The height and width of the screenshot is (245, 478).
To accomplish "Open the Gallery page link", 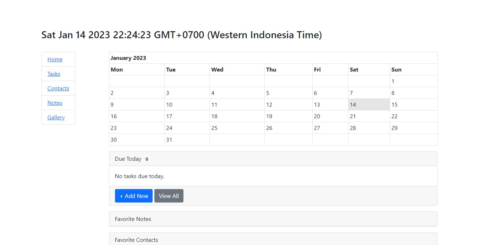I will click(56, 118).
